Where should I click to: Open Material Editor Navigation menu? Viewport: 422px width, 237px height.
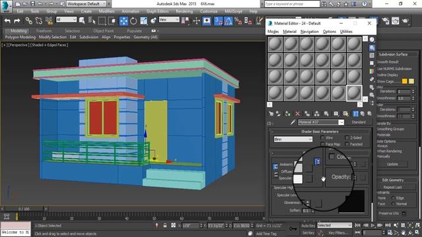309,32
